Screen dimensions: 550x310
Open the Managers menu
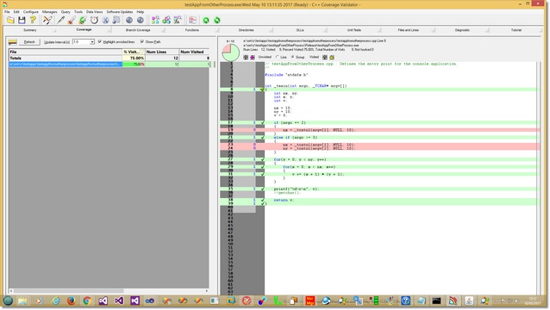pos(49,11)
